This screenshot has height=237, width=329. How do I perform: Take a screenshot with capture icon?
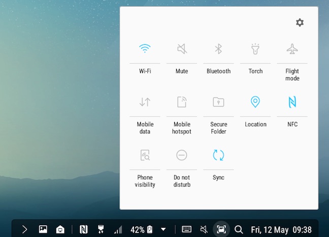221,229
